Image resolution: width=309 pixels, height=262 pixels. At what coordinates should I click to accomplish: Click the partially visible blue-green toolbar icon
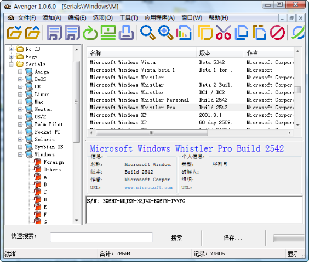tap(298, 32)
